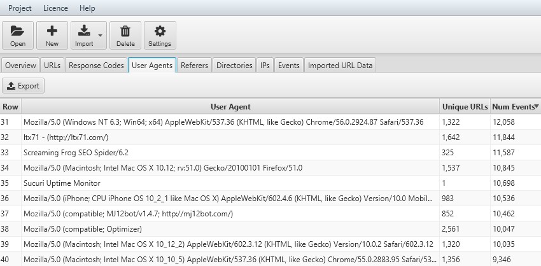Click the Import download icon
Screen dimensions: 541x266
84,31
